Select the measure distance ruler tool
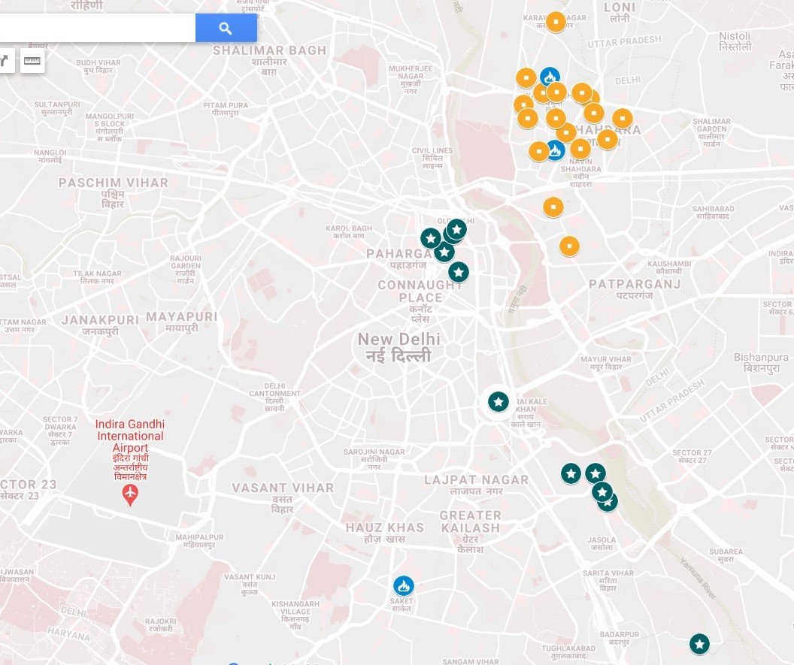The height and width of the screenshot is (665, 794). coord(32,61)
